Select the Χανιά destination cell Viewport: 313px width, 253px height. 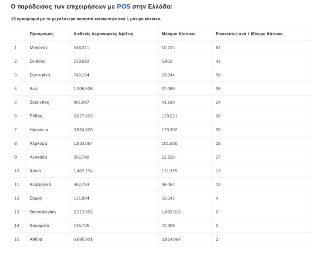click(35, 171)
